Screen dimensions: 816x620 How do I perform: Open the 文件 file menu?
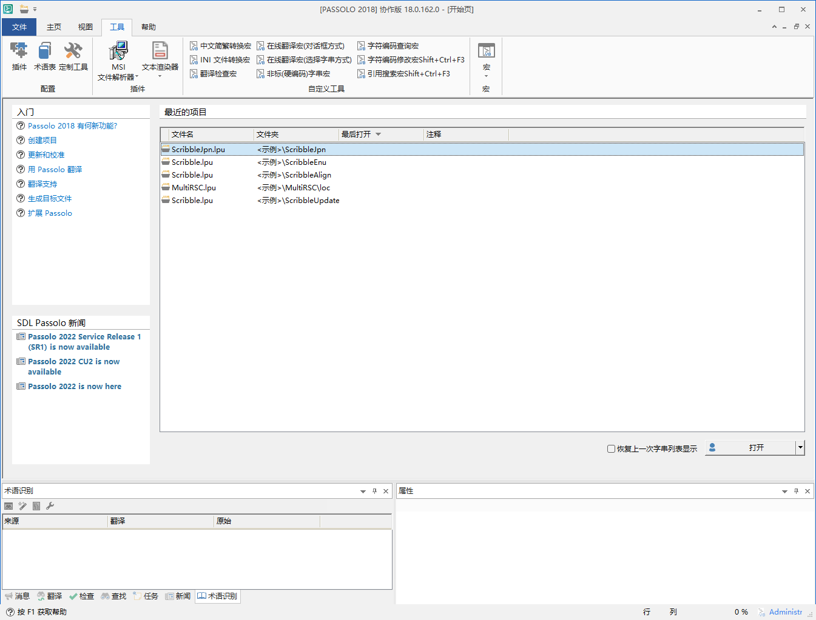pos(19,27)
